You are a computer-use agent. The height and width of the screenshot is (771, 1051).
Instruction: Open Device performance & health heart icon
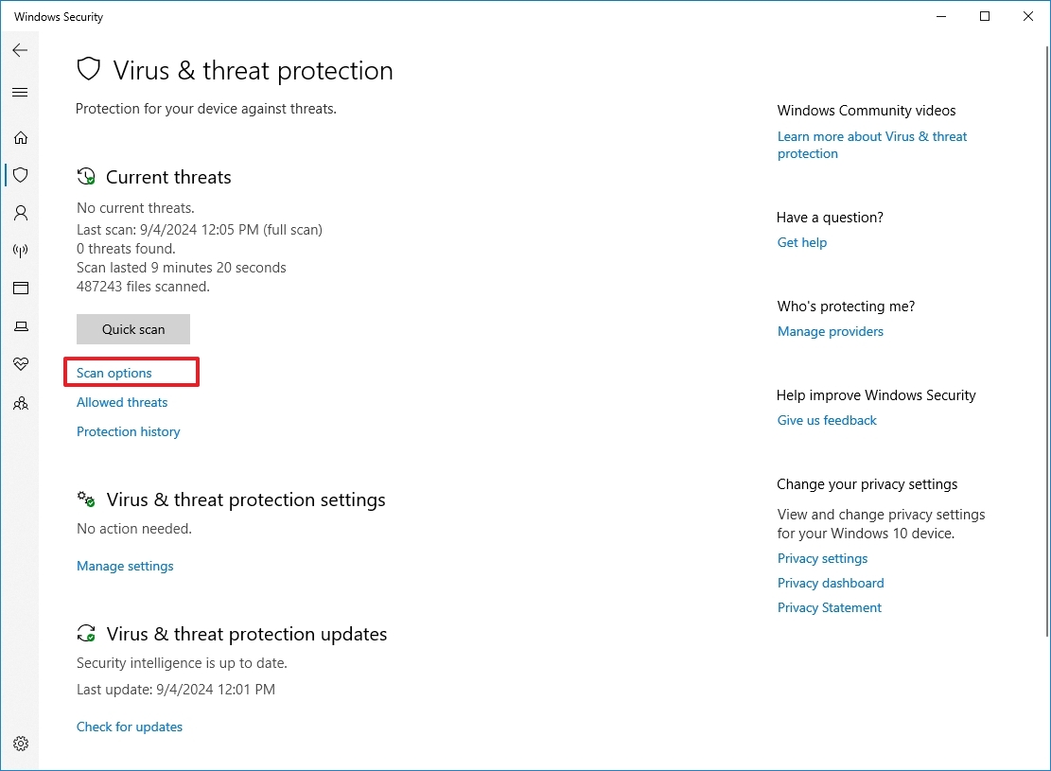21,364
